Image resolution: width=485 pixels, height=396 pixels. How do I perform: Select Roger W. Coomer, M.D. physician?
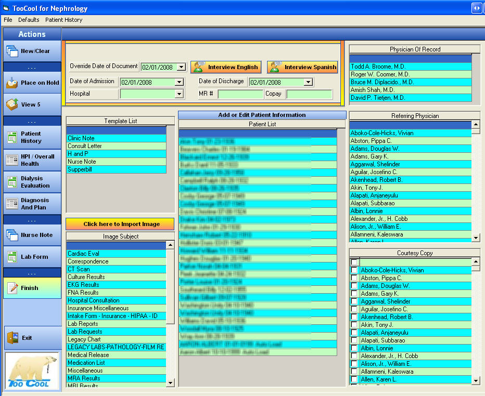[x=411, y=74]
